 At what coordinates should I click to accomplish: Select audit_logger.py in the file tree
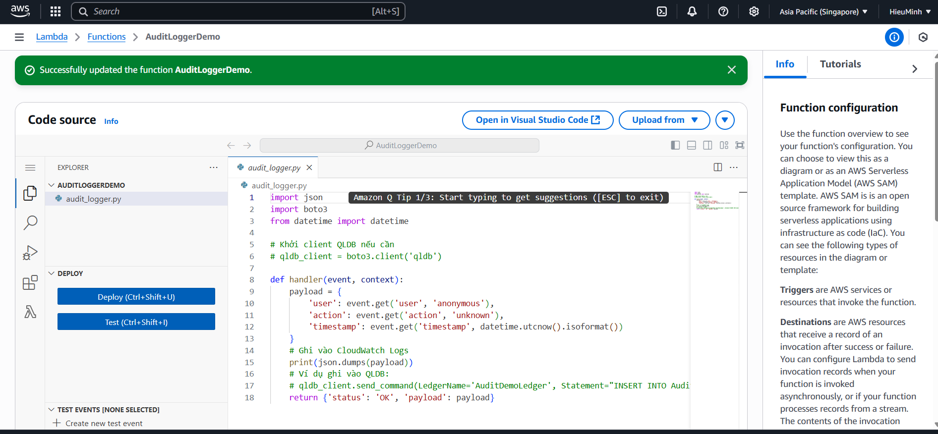(x=136, y=199)
